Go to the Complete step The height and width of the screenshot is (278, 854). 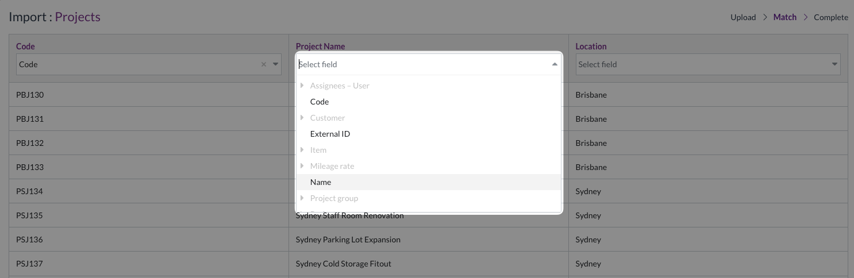point(830,17)
